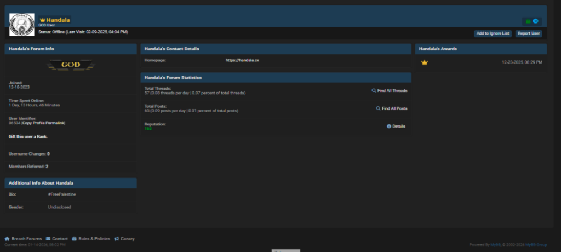The image size is (561, 252).
Task: Click the GOD rank badge image
Action: click(x=71, y=65)
